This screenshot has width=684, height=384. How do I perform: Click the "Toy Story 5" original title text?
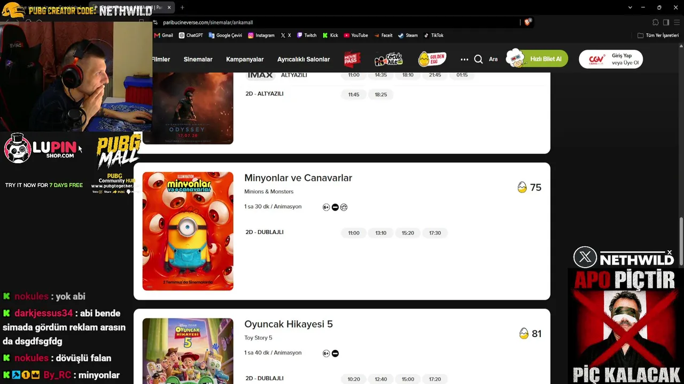point(258,338)
